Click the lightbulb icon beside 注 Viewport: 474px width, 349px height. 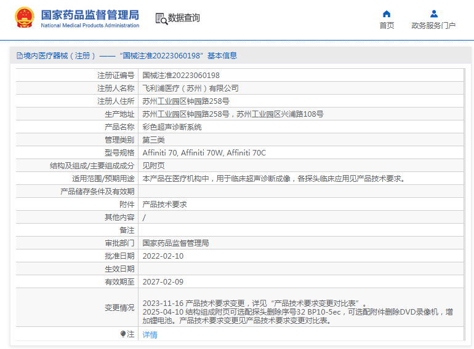click(123, 334)
